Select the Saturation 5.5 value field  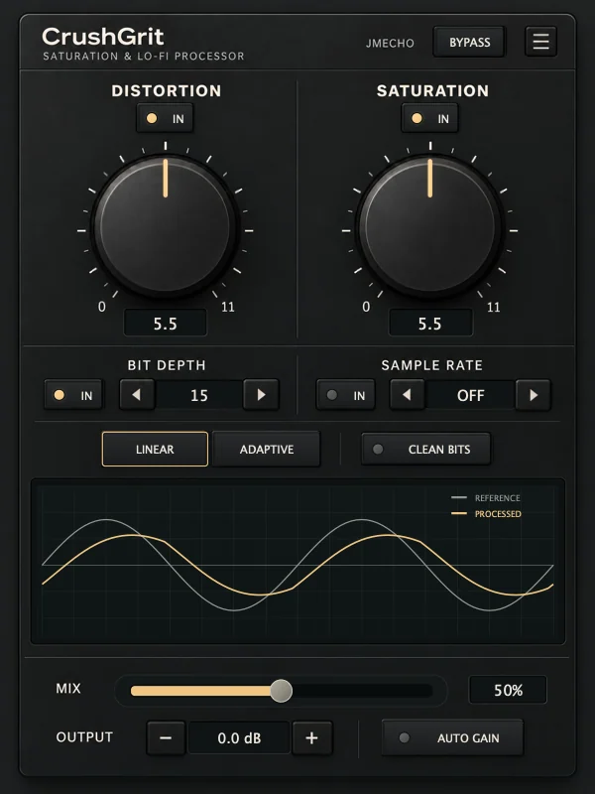click(430, 324)
